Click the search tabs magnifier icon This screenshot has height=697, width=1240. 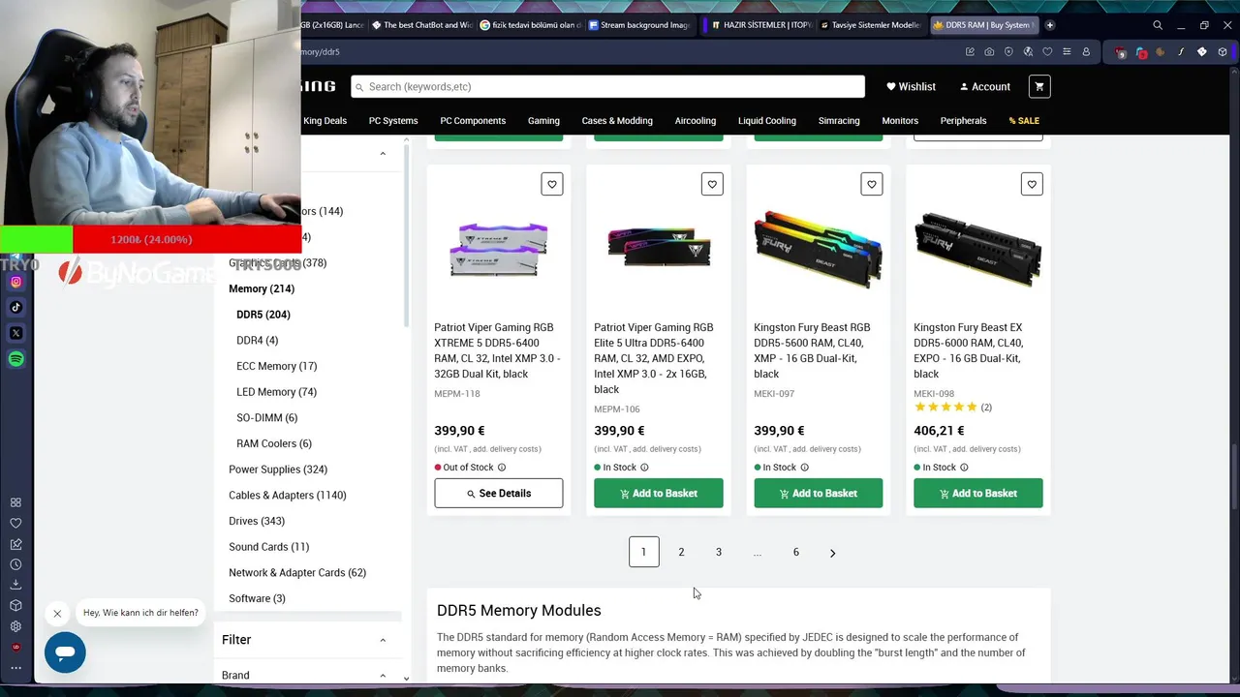[1158, 25]
